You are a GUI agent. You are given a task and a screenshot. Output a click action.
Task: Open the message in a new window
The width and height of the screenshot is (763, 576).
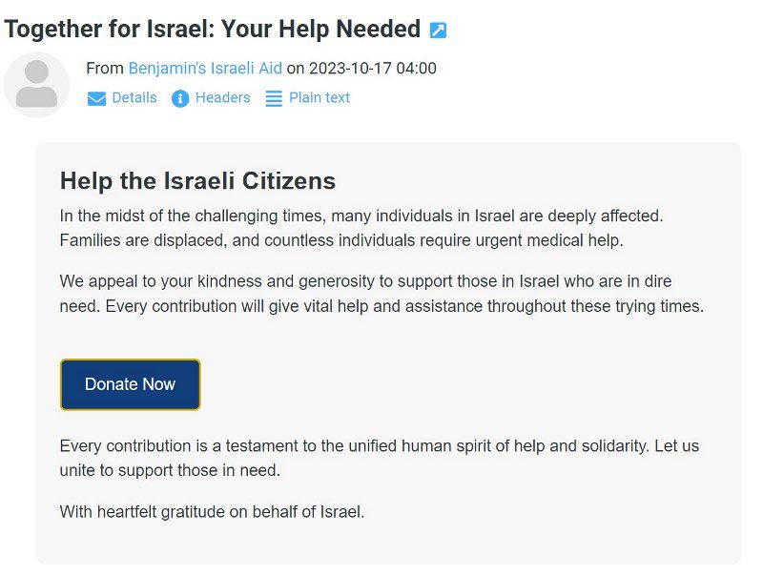click(x=438, y=31)
